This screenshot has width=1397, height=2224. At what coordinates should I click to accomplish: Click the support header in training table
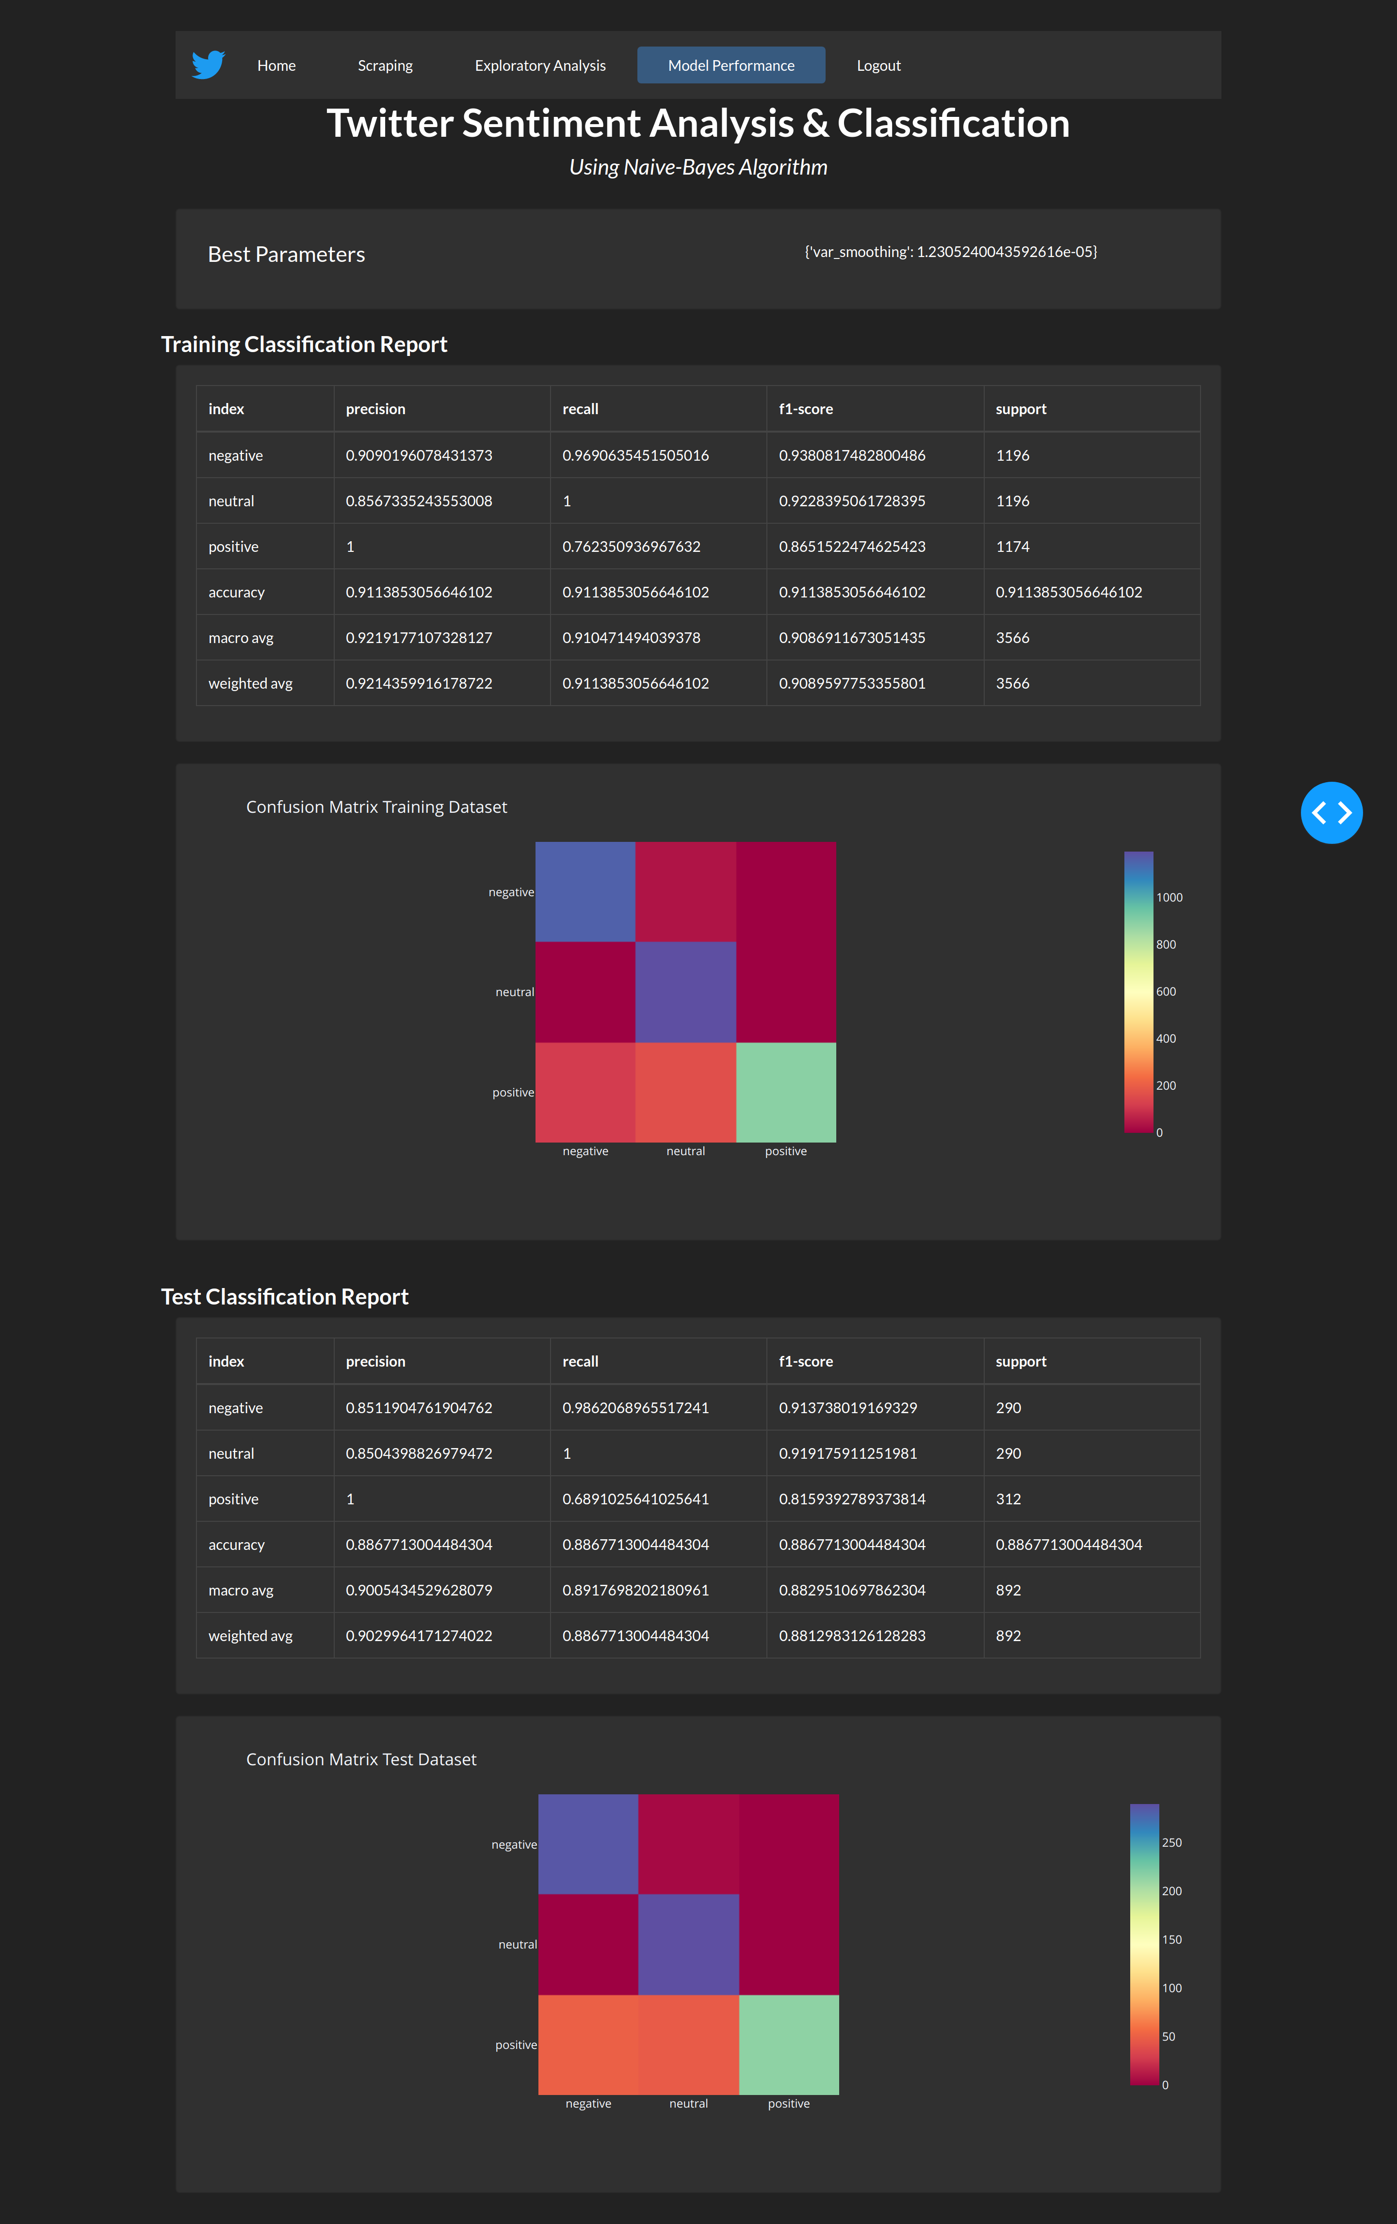(1020, 409)
